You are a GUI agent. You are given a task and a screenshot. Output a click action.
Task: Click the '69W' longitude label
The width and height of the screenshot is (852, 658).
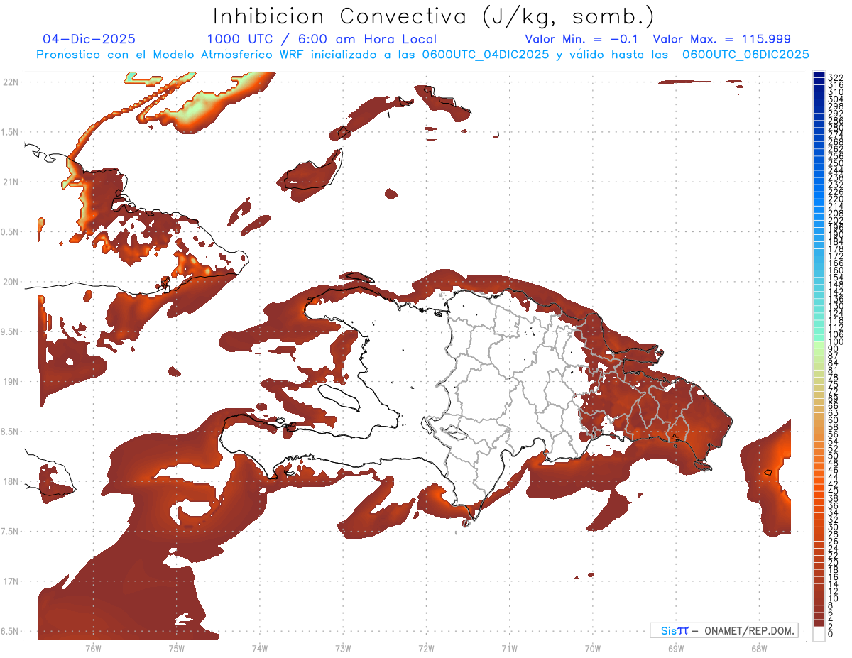(675, 648)
